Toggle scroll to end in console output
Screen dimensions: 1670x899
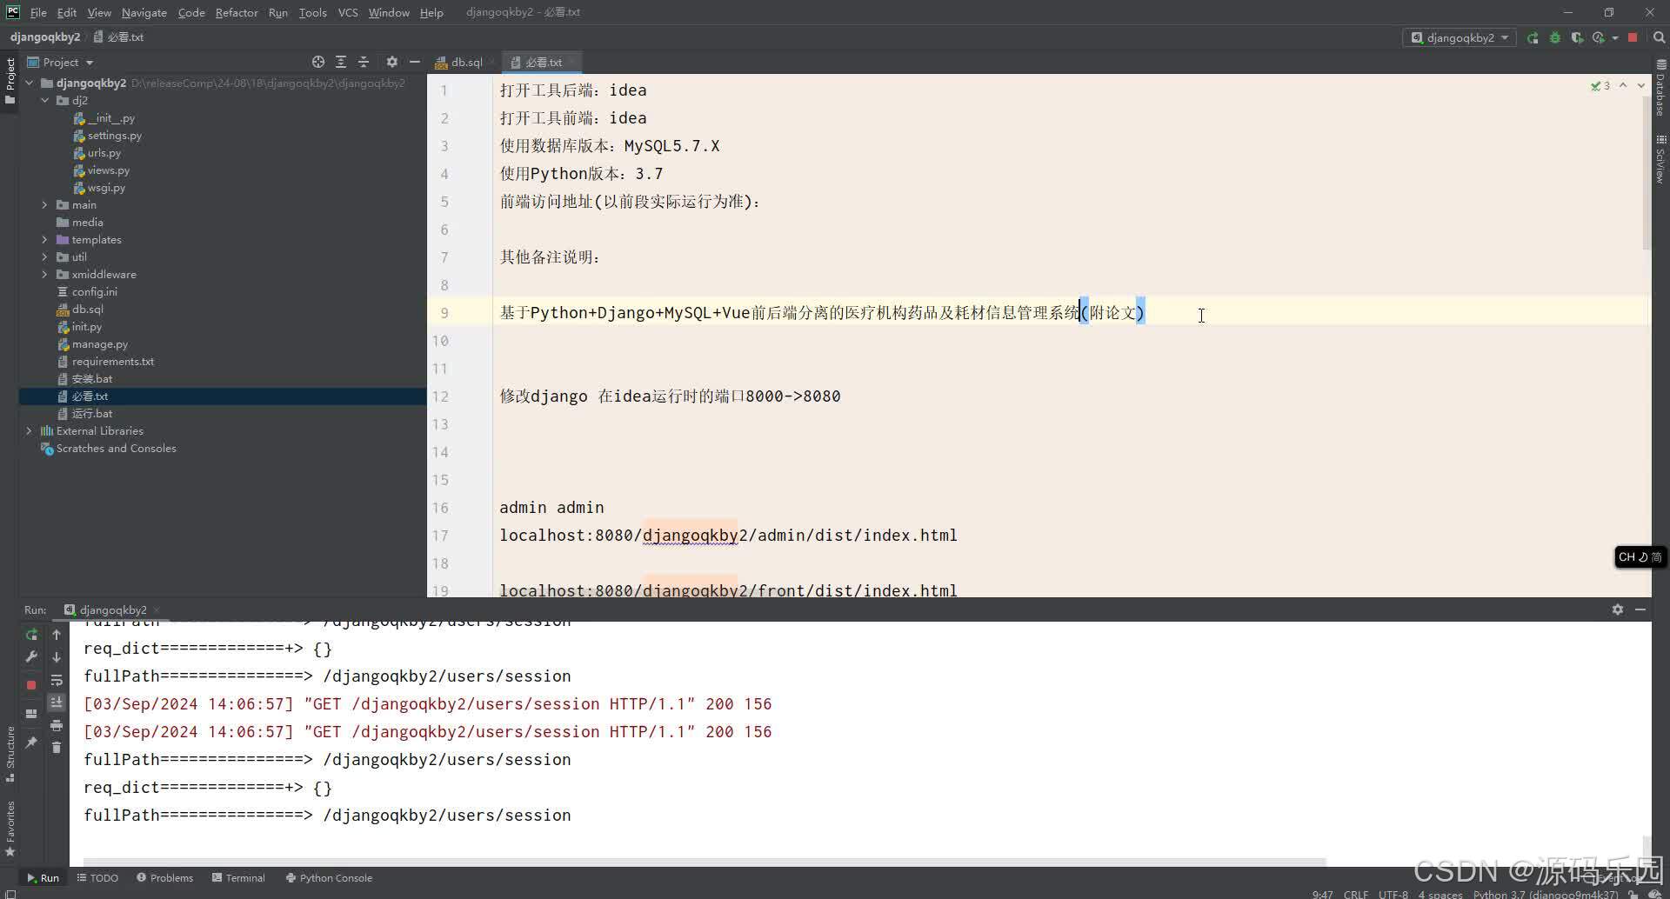(x=57, y=703)
